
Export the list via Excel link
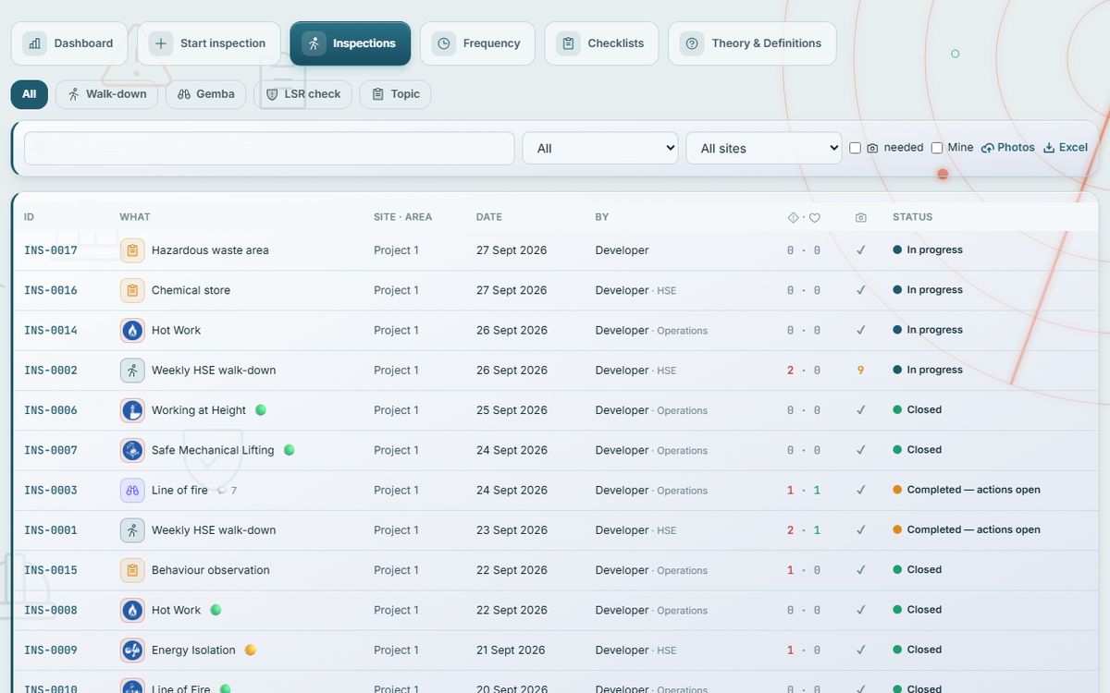click(x=1066, y=148)
